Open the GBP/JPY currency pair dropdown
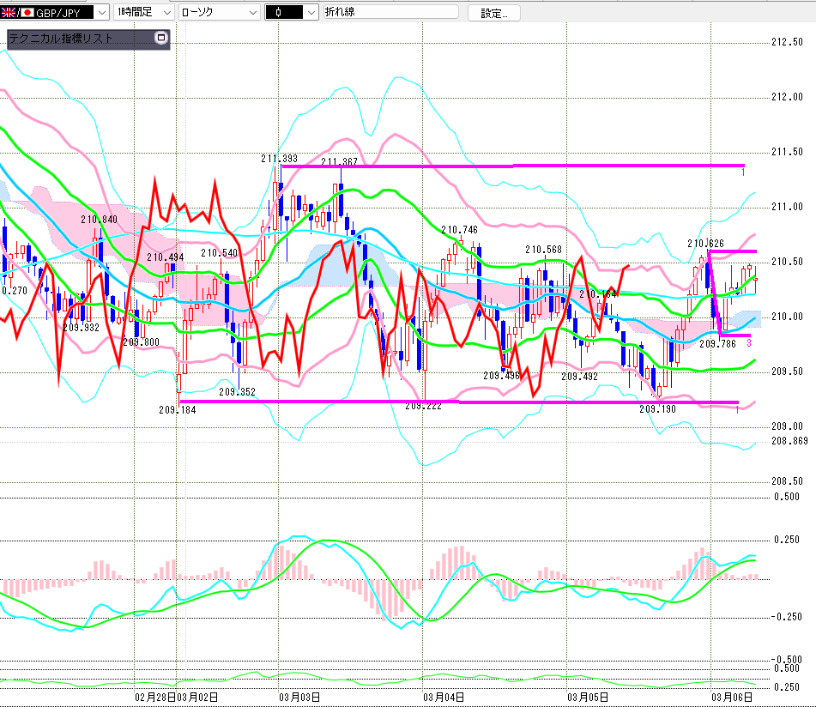 [x=102, y=13]
